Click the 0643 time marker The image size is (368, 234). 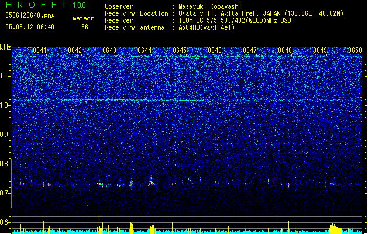(x=109, y=50)
